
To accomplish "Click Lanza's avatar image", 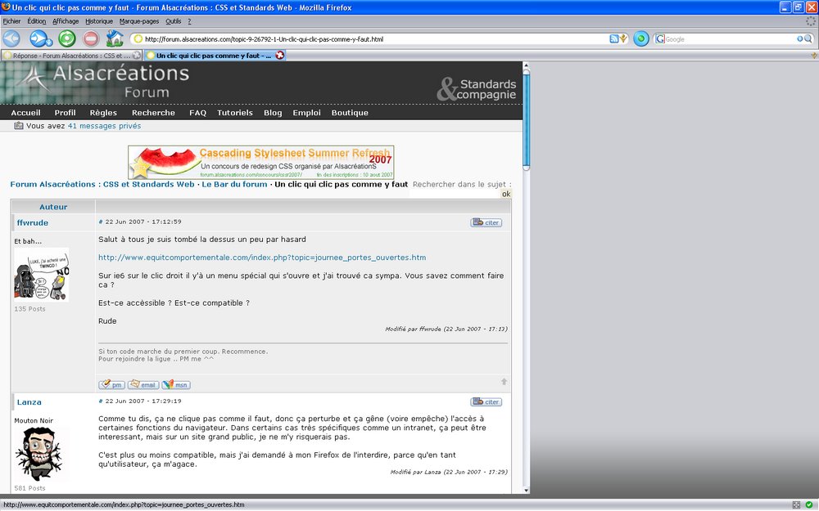I will pos(39,454).
